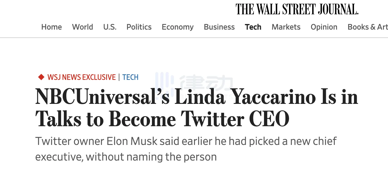Open the World news section
The height and width of the screenshot is (172, 388).
[83, 27]
